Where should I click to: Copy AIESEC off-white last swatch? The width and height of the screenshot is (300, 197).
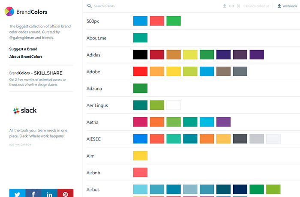click(x=273, y=139)
